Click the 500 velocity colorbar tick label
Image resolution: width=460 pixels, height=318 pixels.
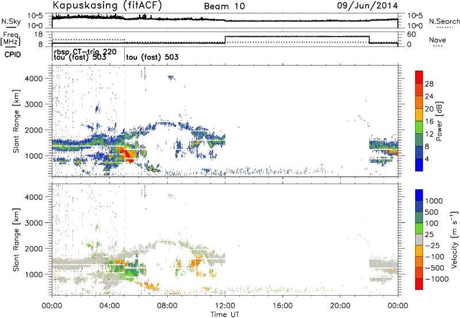click(432, 212)
